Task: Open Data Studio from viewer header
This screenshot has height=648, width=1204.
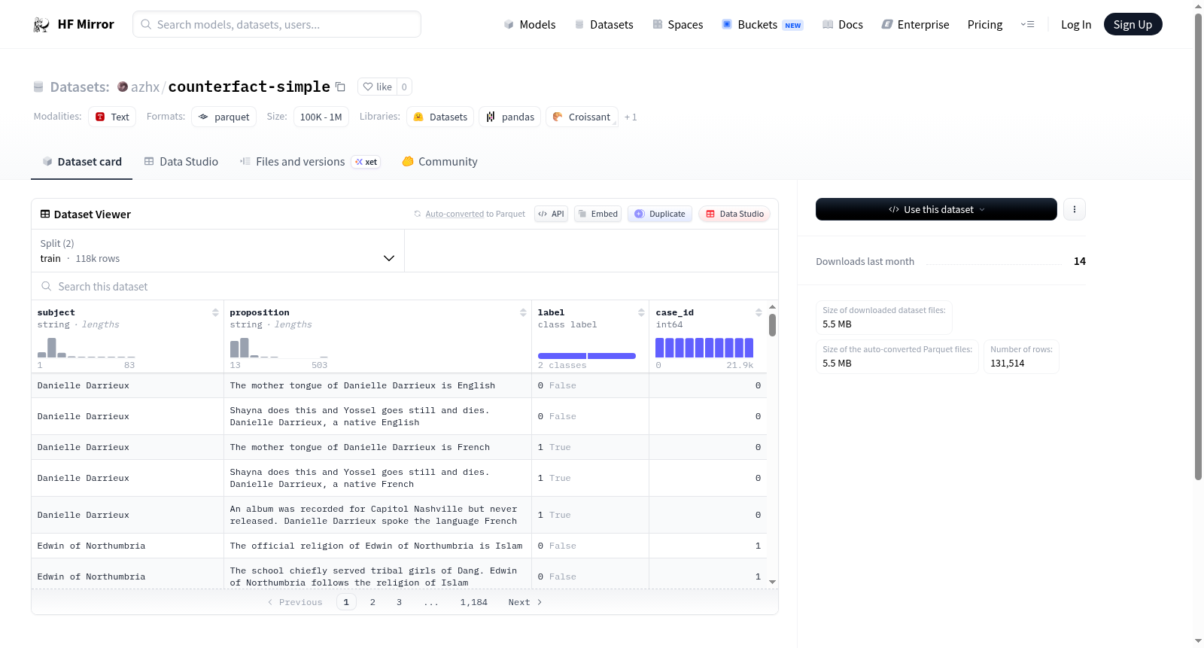Action: [x=734, y=214]
